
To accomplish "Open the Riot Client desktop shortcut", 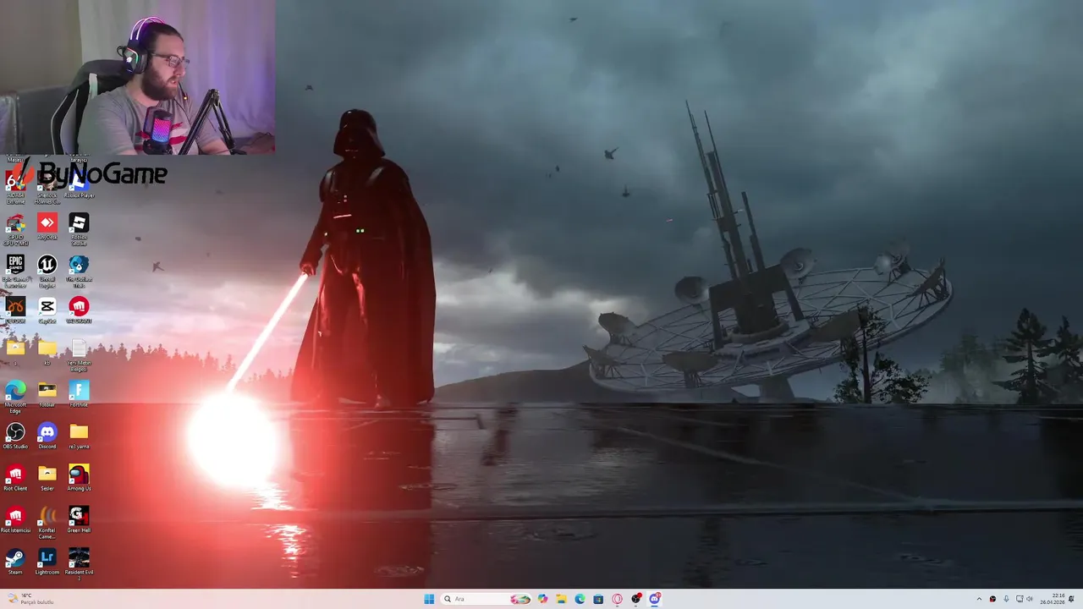I will pyautogui.click(x=15, y=478).
